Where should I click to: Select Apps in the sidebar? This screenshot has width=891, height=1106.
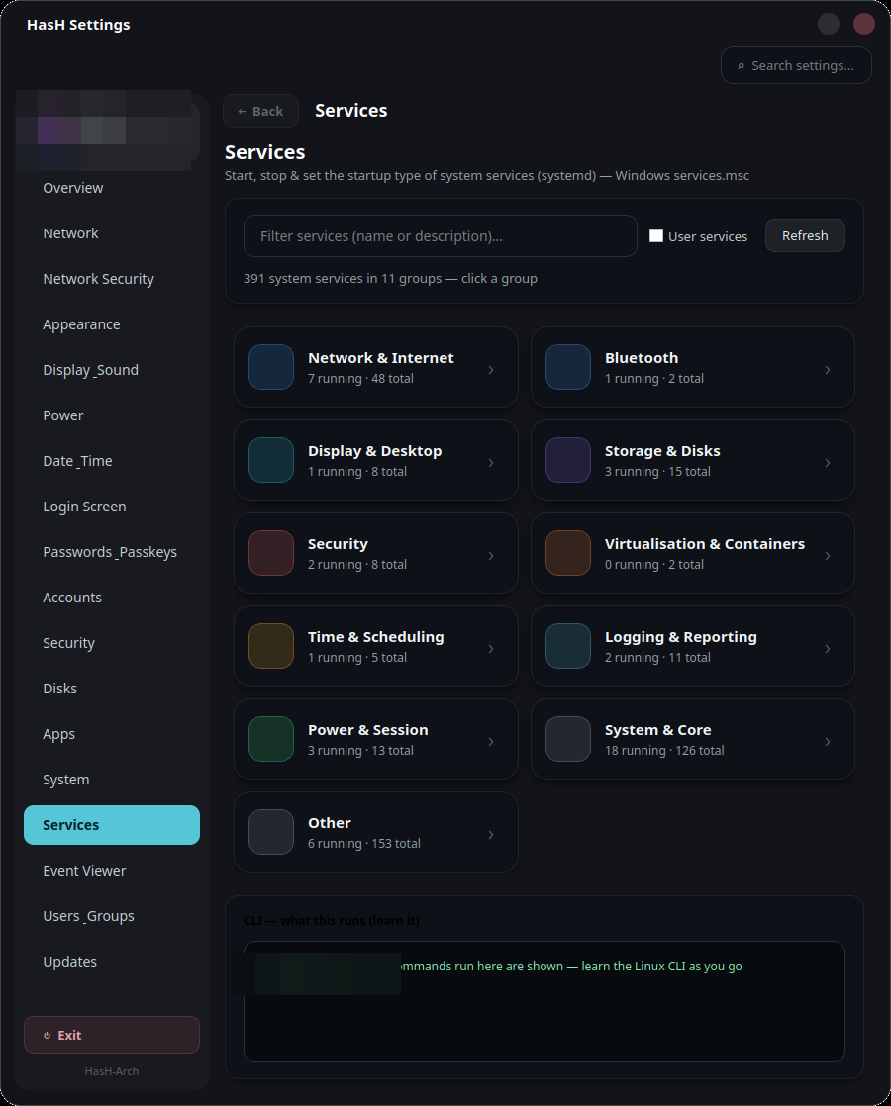tap(112, 734)
